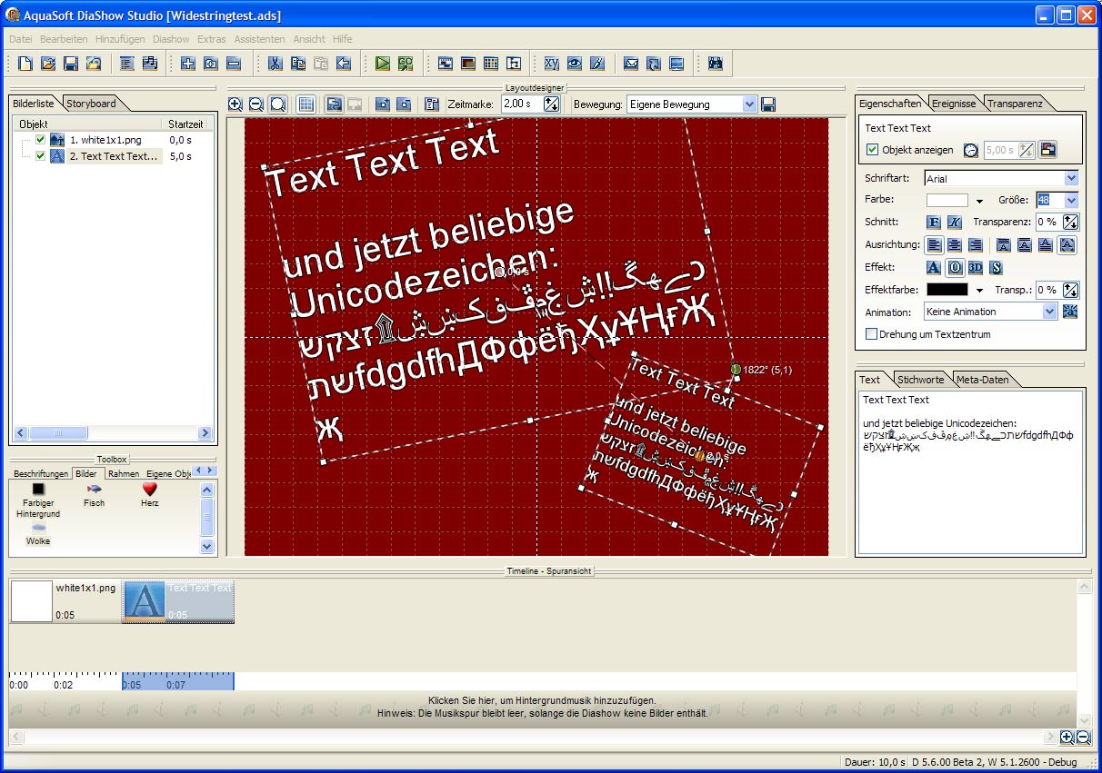Switch to the Storyboard tab
1102x773 pixels.
91,104
